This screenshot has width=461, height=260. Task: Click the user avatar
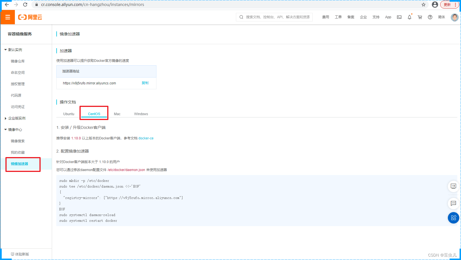coord(454,17)
